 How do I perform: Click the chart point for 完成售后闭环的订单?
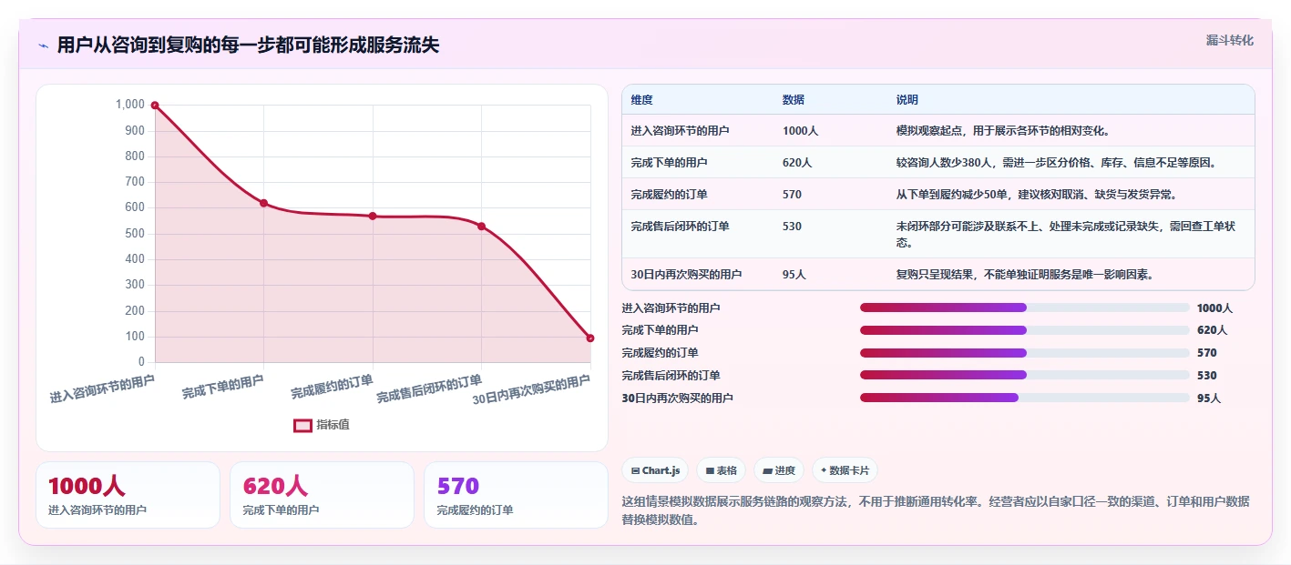(x=481, y=226)
